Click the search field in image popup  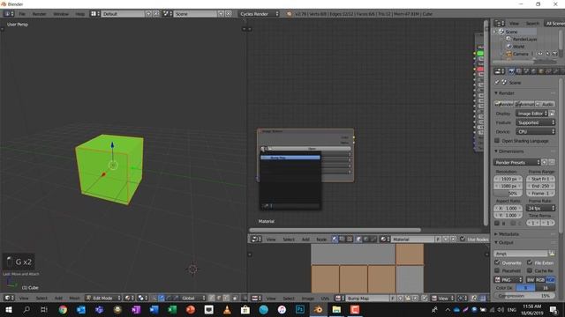point(290,206)
